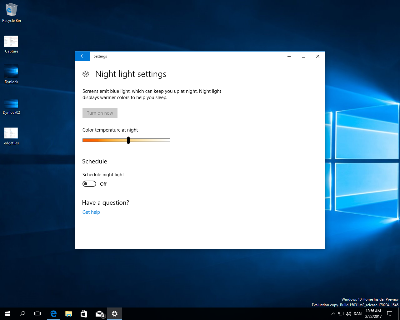The width and height of the screenshot is (400, 320).
Task: Open Action Center from the system tray
Action: pos(389,314)
